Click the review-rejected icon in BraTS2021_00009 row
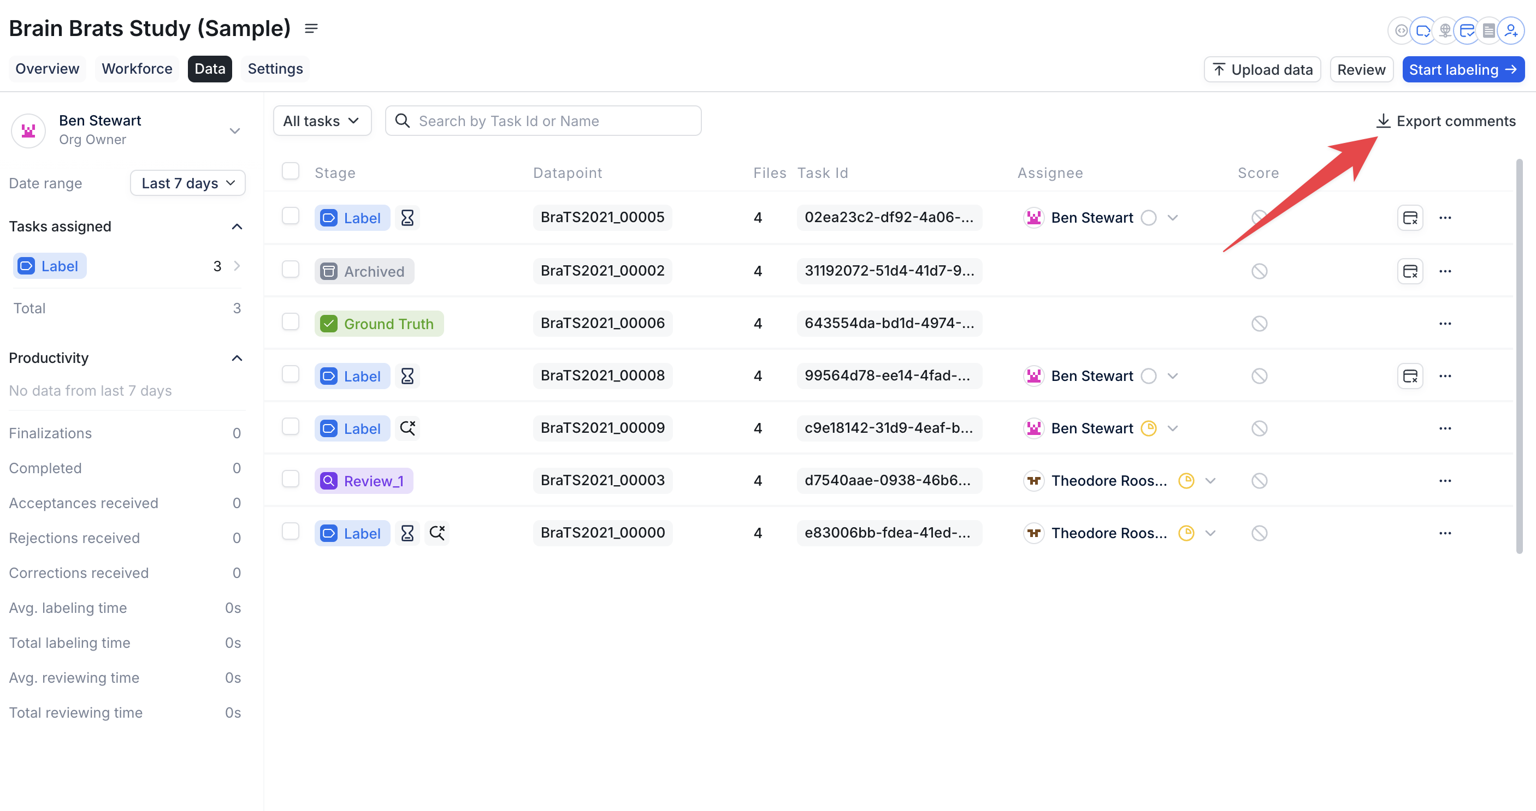 click(407, 428)
